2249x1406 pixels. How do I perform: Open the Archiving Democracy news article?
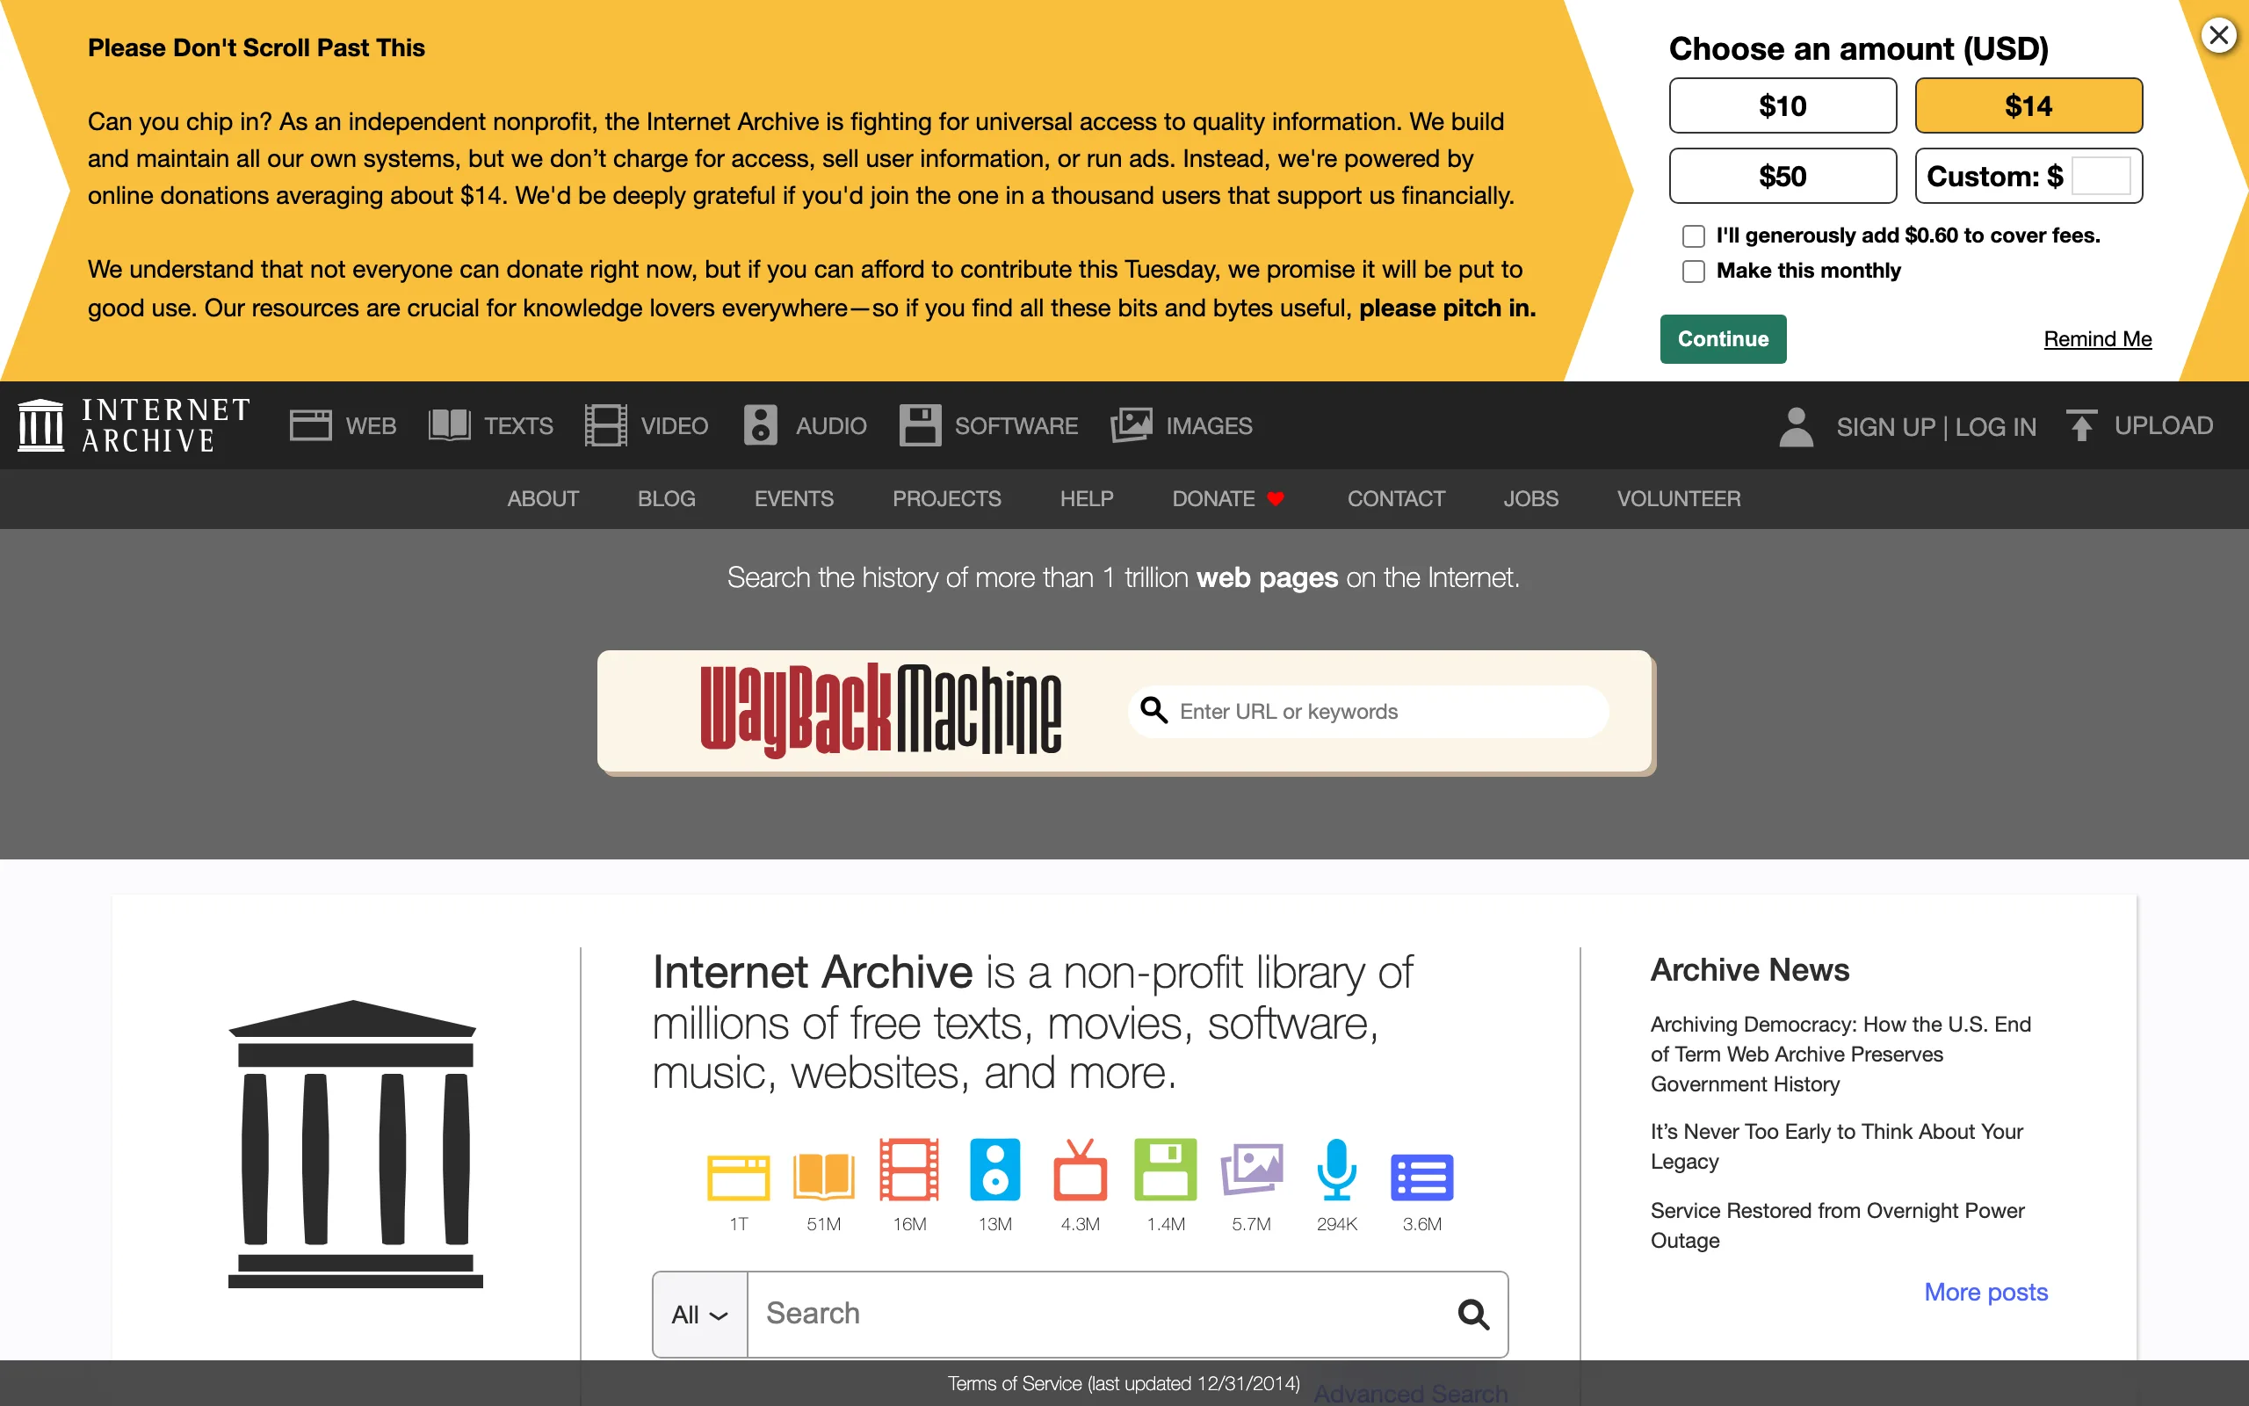pos(1840,1054)
